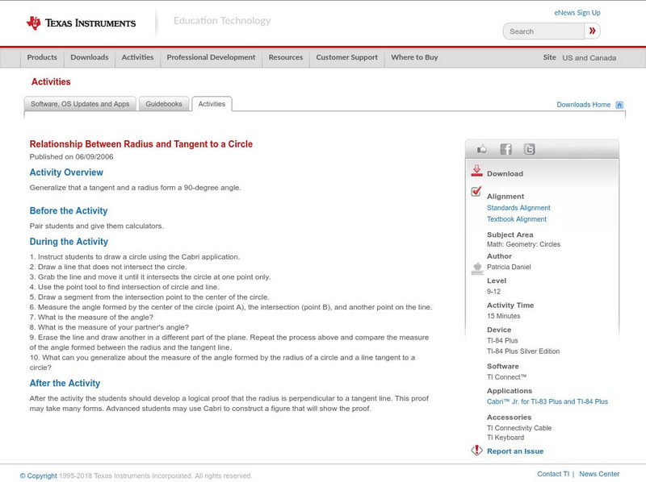
Task: Follow the Textbook Alignment link
Action: pyautogui.click(x=517, y=219)
